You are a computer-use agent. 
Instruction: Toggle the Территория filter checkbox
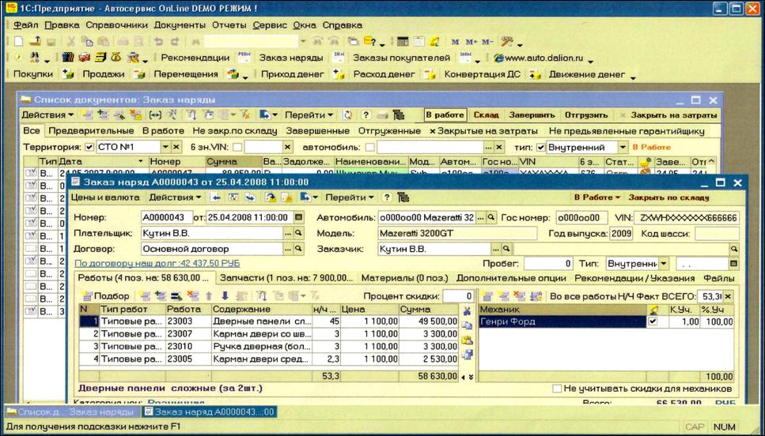[89, 147]
